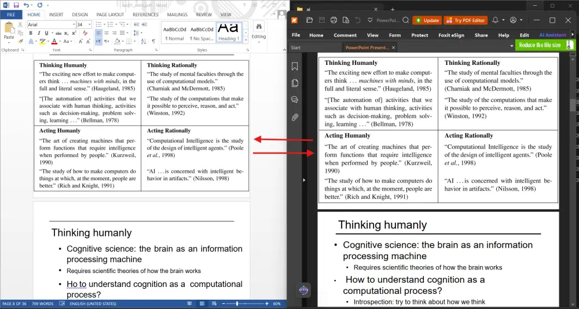This screenshot has width=579, height=309.
Task: Open Foxit quick access customize dropdown arrow
Action: [x=371, y=20]
